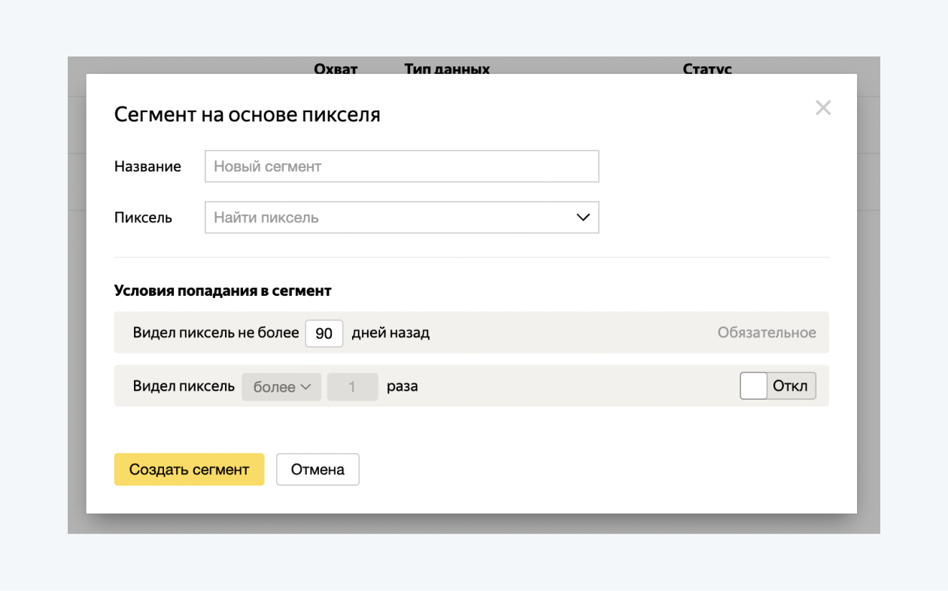Screen dimensions: 948x591
Task: Click the Пиксель label
Action: pyautogui.click(x=143, y=218)
